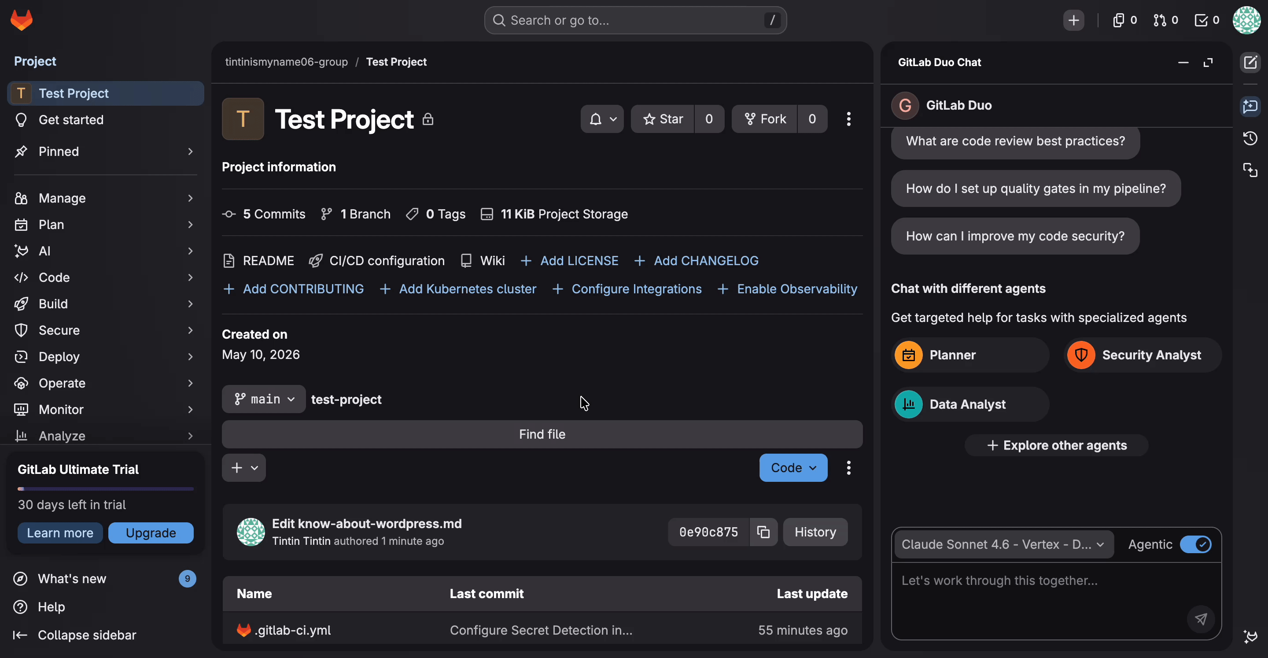Open the Monitor sidebar menu

point(105,410)
